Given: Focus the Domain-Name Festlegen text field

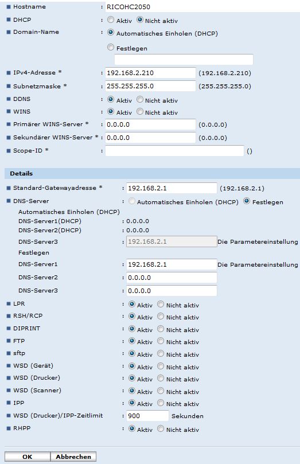Looking at the screenshot, I should (x=184, y=60).
